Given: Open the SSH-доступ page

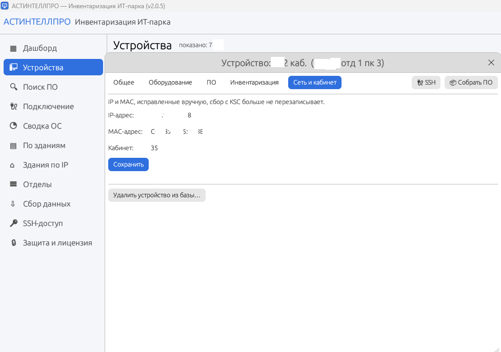Looking at the screenshot, I should [53, 223].
